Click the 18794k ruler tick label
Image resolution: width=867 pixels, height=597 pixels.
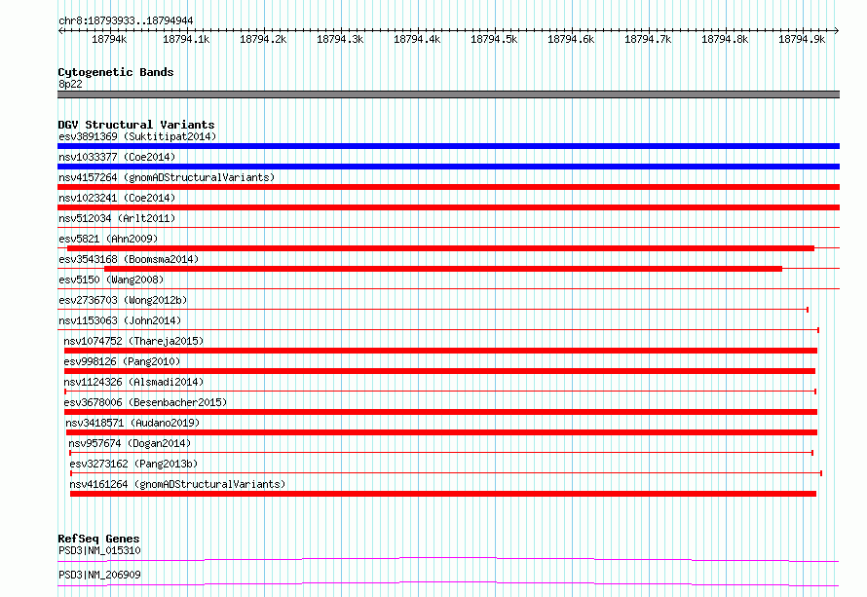click(x=109, y=39)
